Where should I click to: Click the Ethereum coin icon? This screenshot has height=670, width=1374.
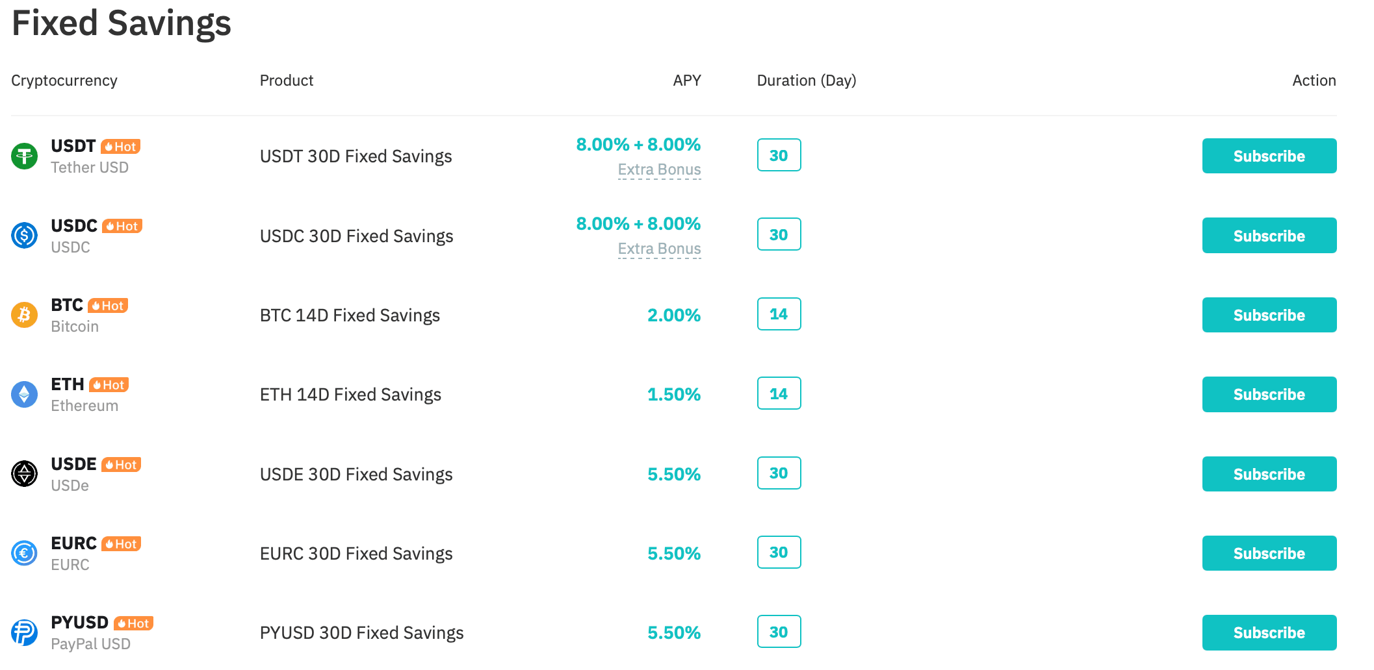tap(25, 394)
